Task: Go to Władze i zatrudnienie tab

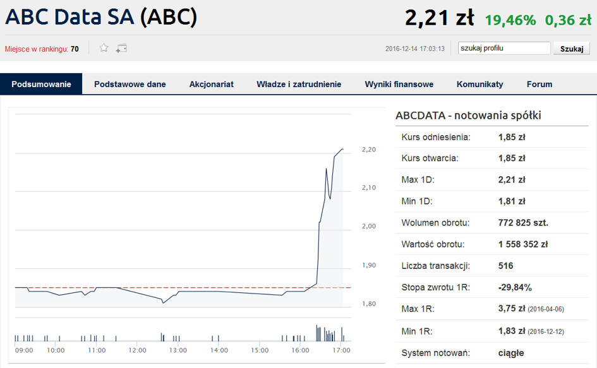Action: pyautogui.click(x=299, y=84)
